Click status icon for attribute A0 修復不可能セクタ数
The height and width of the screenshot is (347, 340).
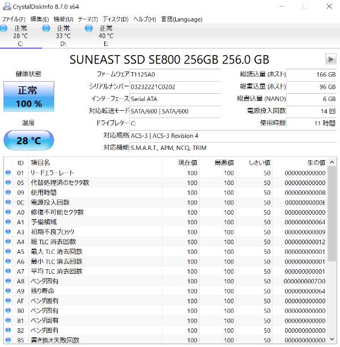point(8,212)
